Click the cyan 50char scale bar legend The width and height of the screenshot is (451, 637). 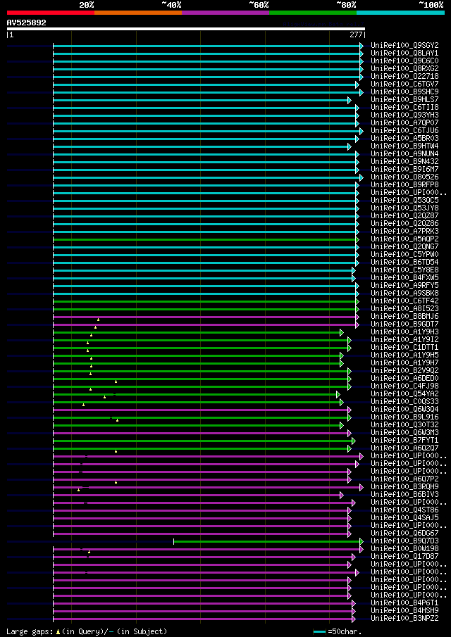(320, 632)
